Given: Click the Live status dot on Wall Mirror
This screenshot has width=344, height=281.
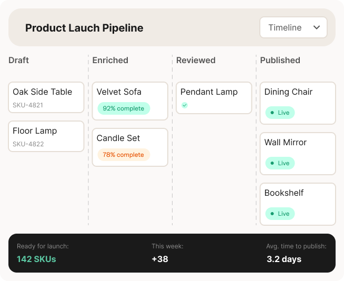Looking at the screenshot, I should tap(272, 163).
